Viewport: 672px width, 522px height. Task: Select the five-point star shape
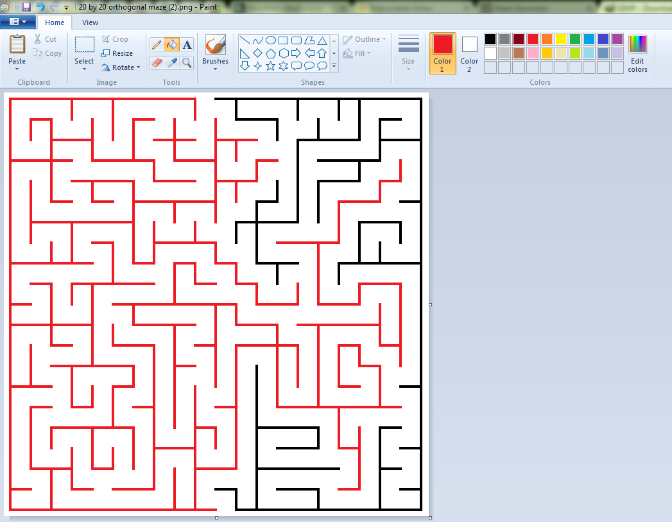(x=270, y=65)
